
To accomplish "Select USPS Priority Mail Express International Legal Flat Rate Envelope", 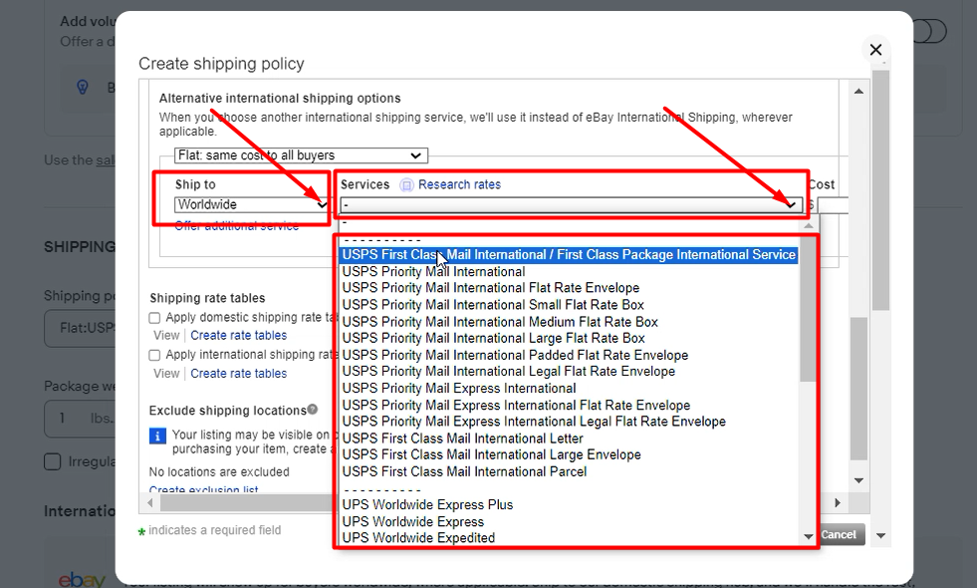I will 534,422.
